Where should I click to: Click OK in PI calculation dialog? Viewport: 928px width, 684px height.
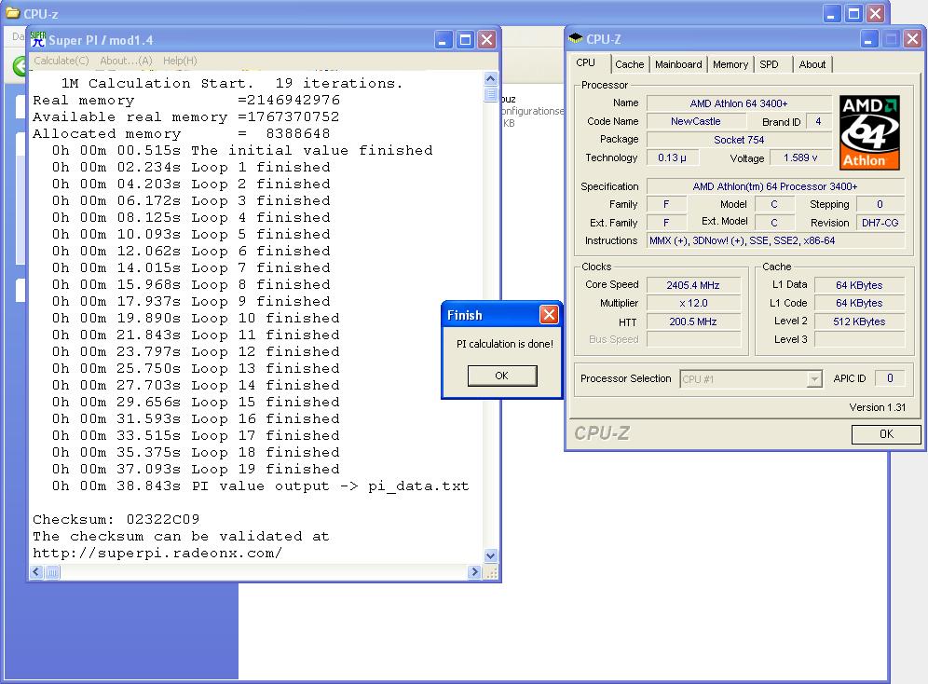[x=502, y=376]
